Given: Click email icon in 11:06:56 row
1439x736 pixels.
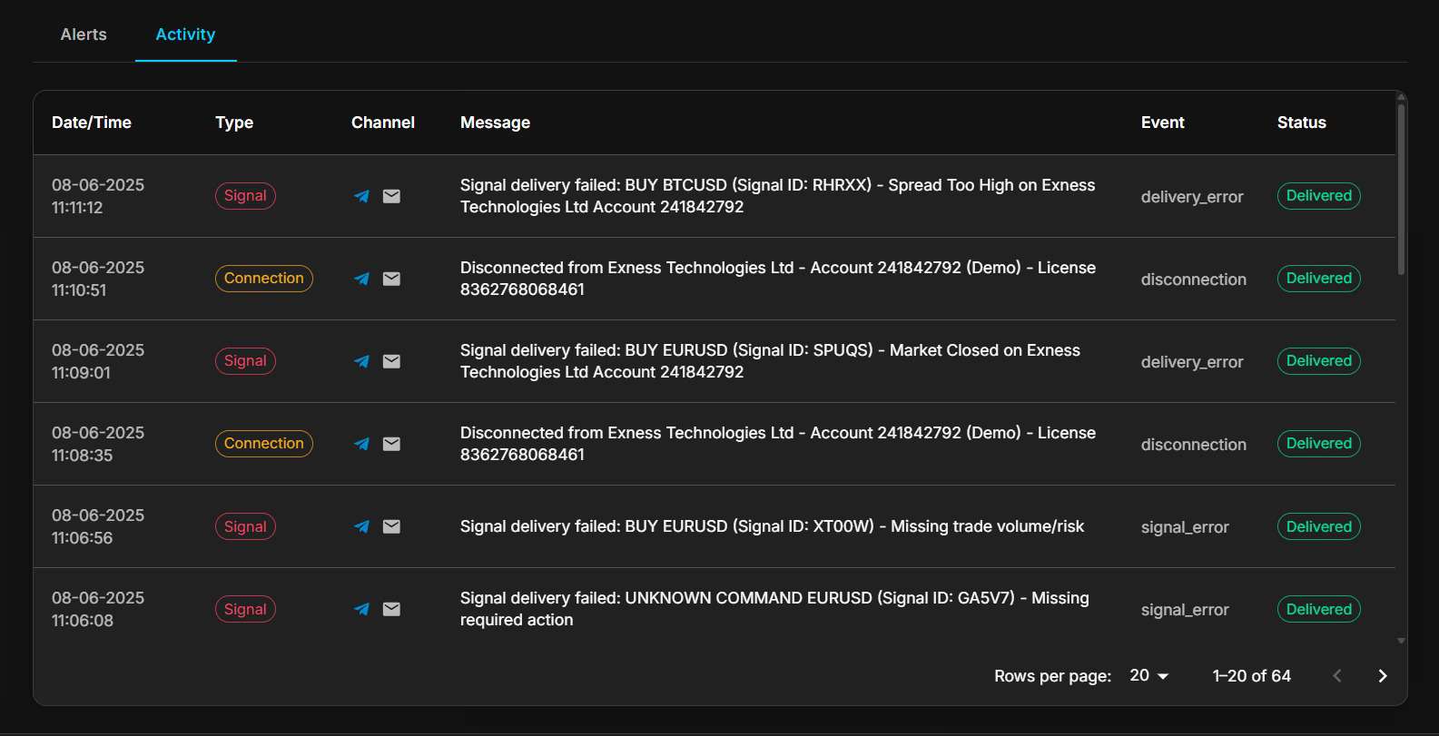Looking at the screenshot, I should (391, 526).
